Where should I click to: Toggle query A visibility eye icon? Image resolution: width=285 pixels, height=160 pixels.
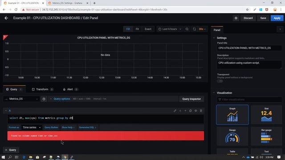(x=196, y=111)
